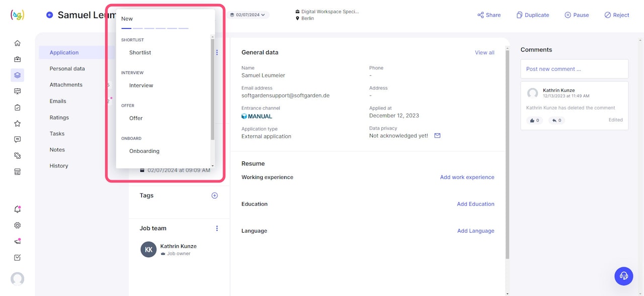644x296 pixels.
Task: Click the briefcase jobs icon in sidebar
Action: 18,59
